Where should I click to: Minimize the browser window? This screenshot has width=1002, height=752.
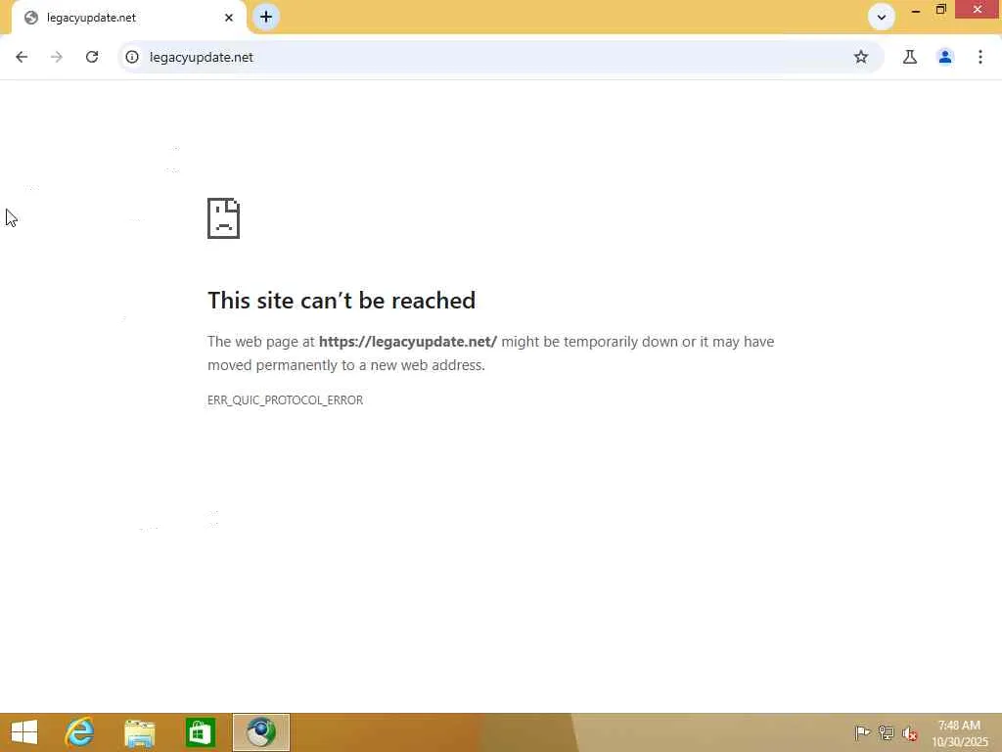(x=916, y=10)
